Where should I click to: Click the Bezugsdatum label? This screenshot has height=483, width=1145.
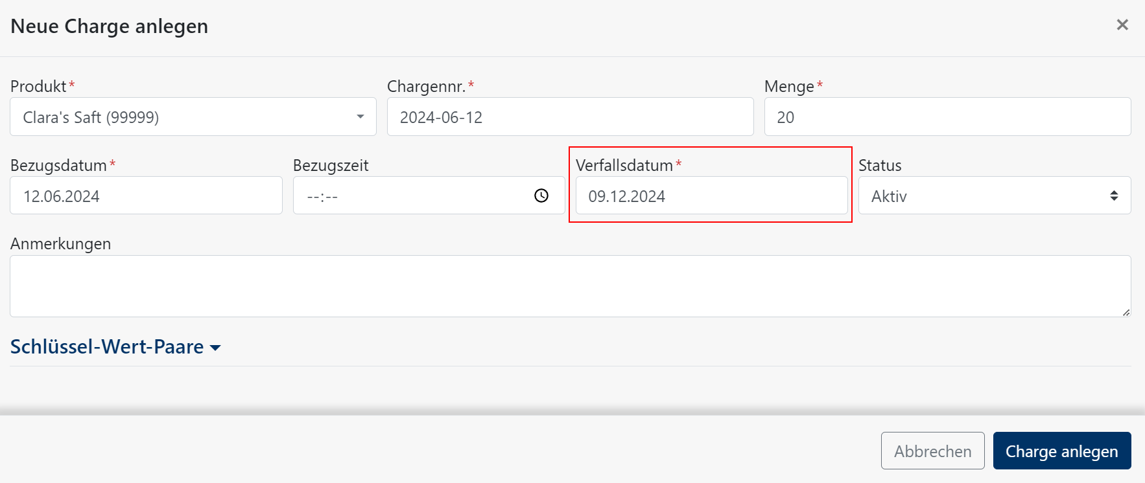58,165
